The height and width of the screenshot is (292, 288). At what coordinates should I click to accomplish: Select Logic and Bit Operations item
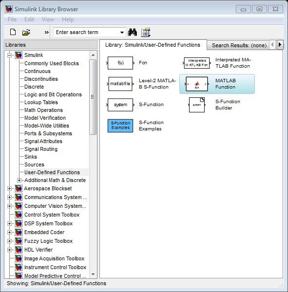[53, 94]
